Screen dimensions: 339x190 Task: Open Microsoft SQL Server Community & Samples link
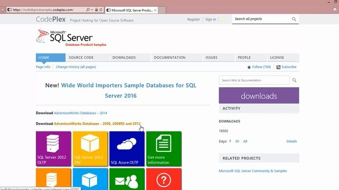point(253,171)
